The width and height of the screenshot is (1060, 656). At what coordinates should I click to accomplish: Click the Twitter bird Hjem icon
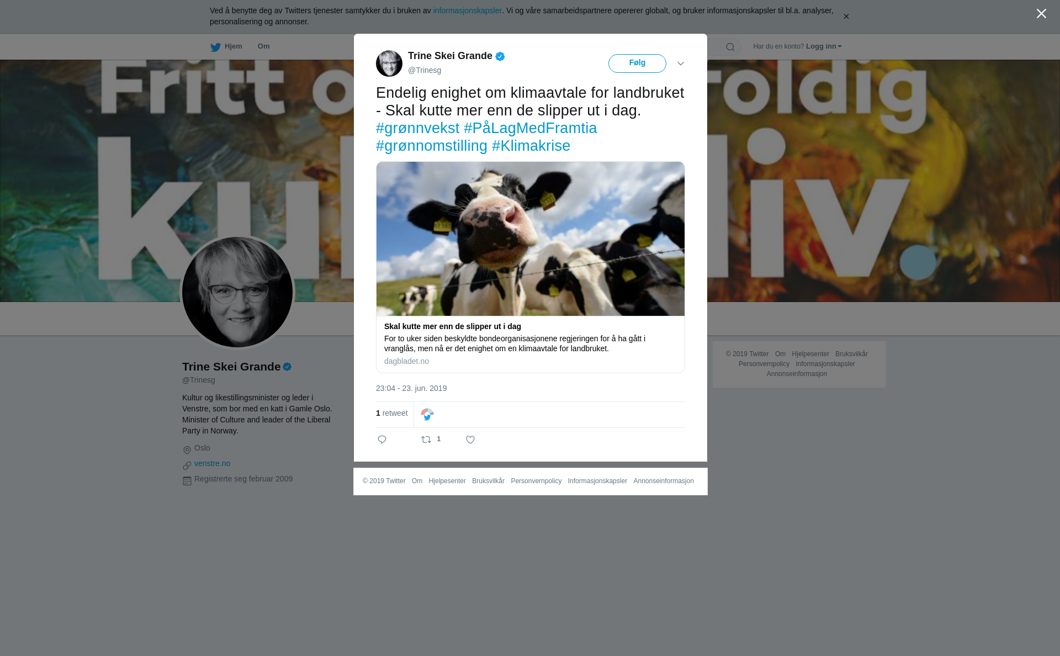click(215, 47)
